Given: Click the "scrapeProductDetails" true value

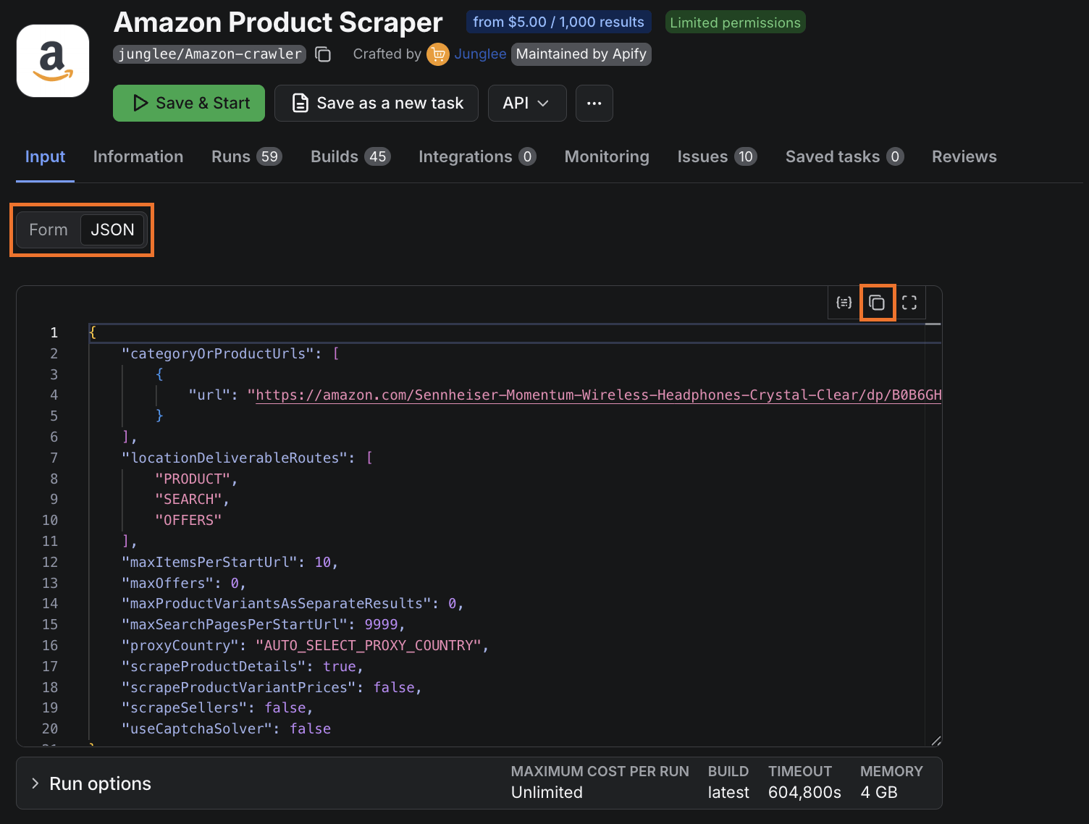Looking at the screenshot, I should click(340, 667).
